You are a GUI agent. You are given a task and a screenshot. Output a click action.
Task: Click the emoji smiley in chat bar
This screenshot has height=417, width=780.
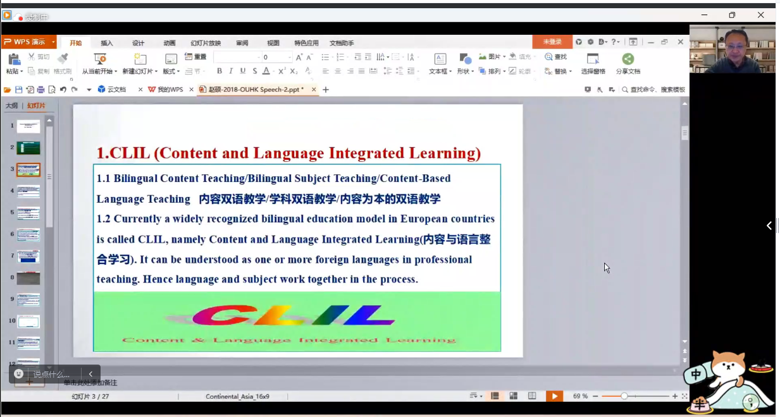pyautogui.click(x=19, y=373)
